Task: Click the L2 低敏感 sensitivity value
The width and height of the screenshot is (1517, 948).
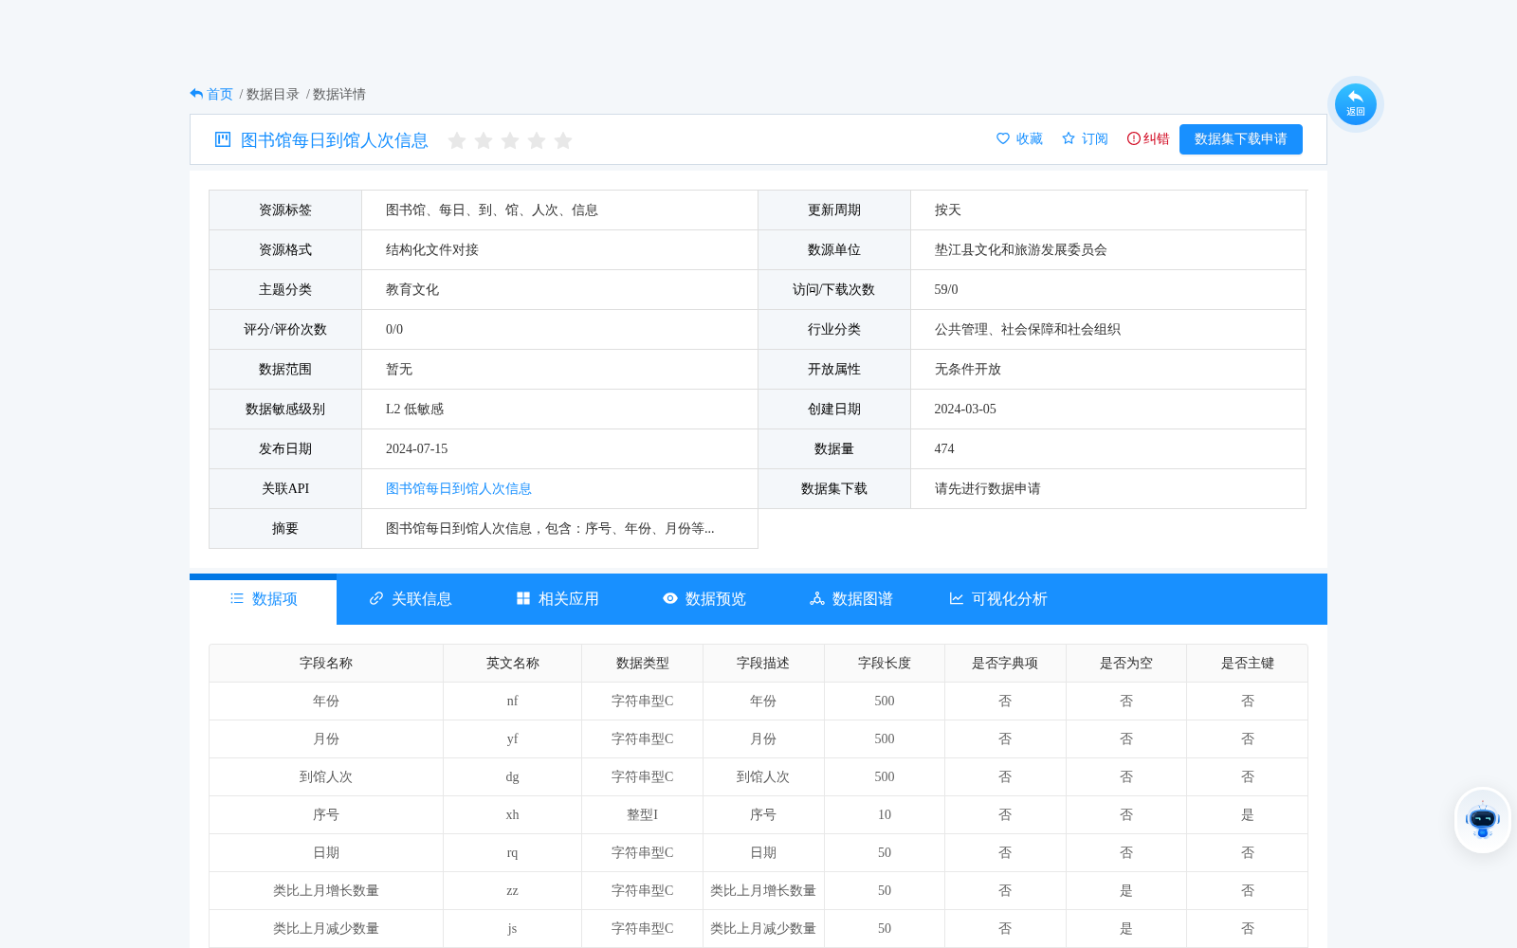Action: 414,409
